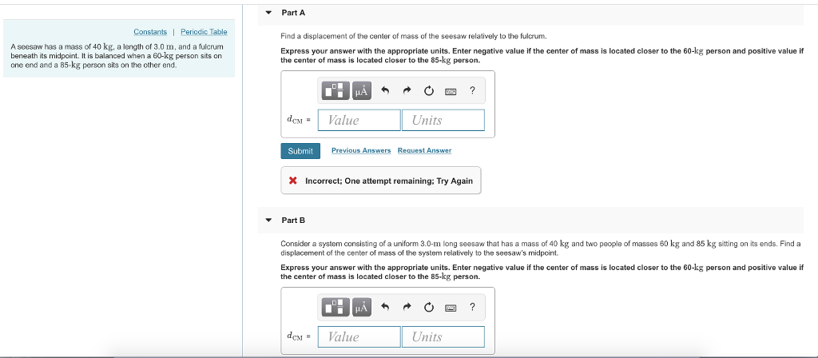Reset the Part A answer field
Image resolution: width=818 pixels, height=358 pixels.
coord(428,91)
